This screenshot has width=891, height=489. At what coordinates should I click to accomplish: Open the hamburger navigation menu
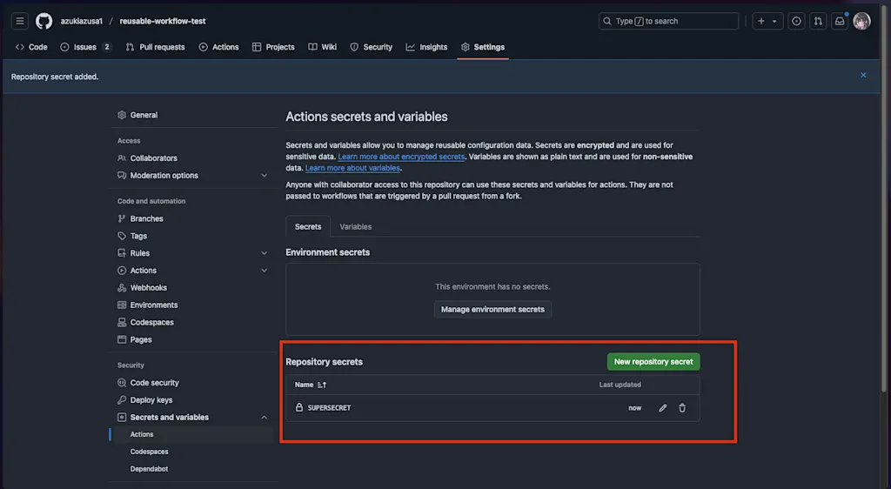(20, 21)
